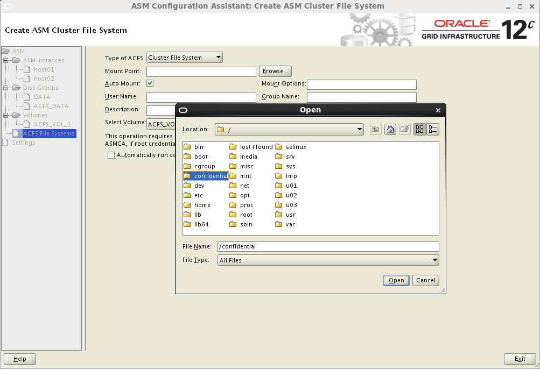Screen dimensions: 540x370
Task: Click the Help button
Action: tap(19, 359)
